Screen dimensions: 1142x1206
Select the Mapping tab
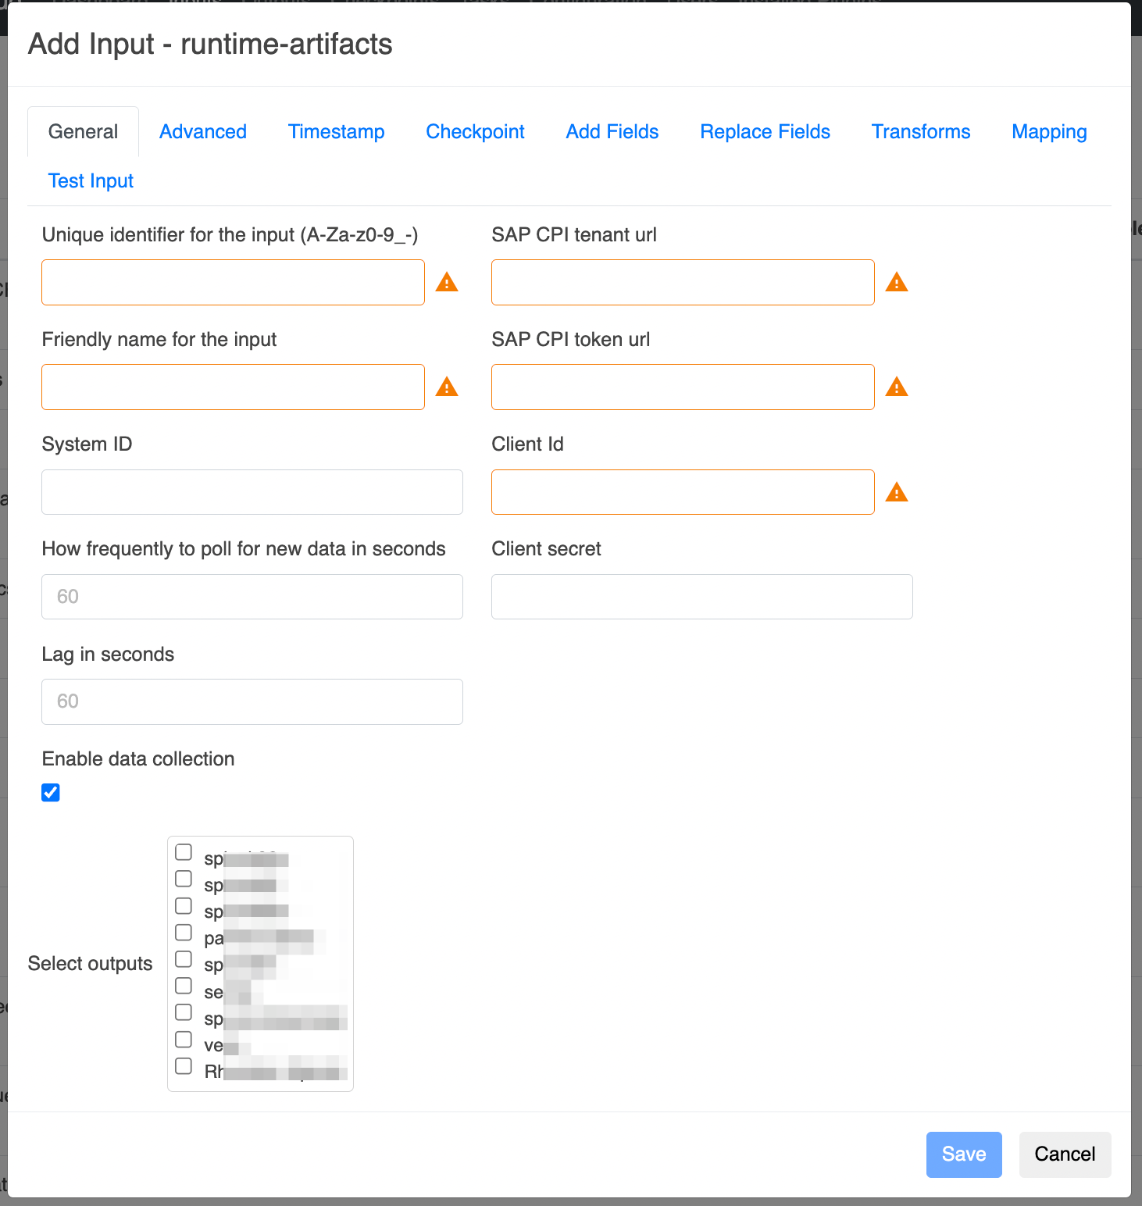coord(1049,132)
